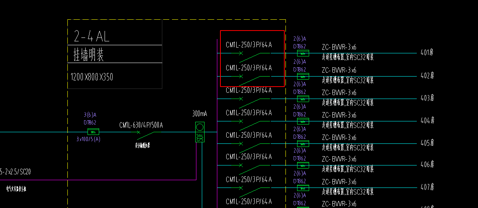Click the '2(6)A DTB62' meter label for 404房
478x208 pixels.
pyautogui.click(x=300, y=110)
